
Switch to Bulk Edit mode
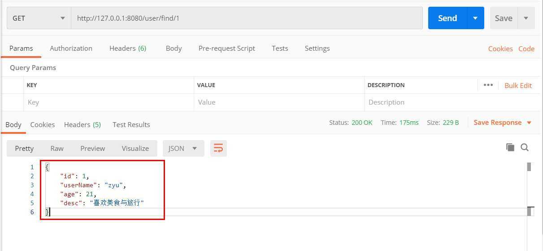[x=518, y=85]
